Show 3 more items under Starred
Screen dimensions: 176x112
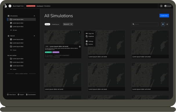pos(13,50)
